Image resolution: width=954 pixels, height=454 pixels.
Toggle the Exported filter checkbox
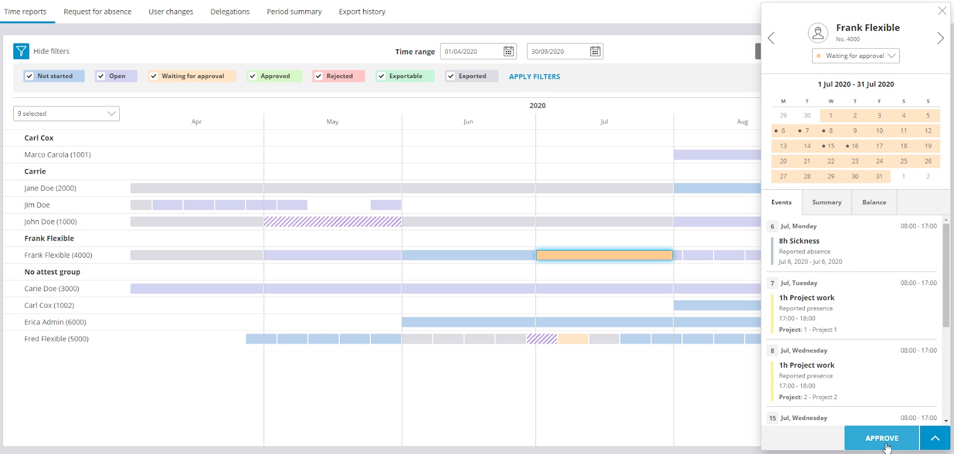(451, 76)
